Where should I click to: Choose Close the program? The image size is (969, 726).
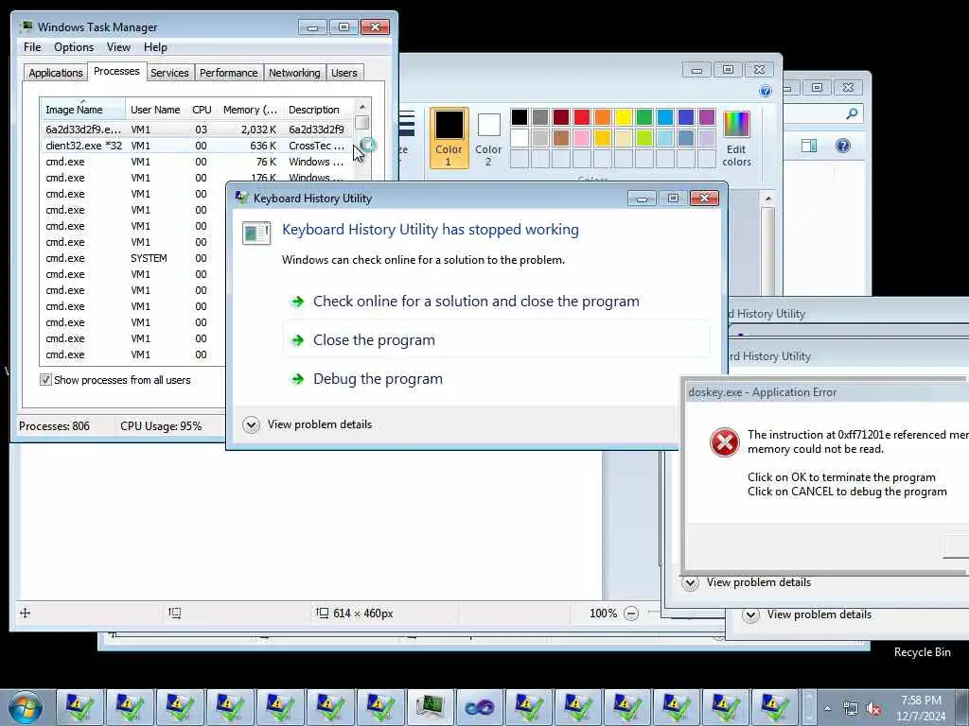point(496,340)
